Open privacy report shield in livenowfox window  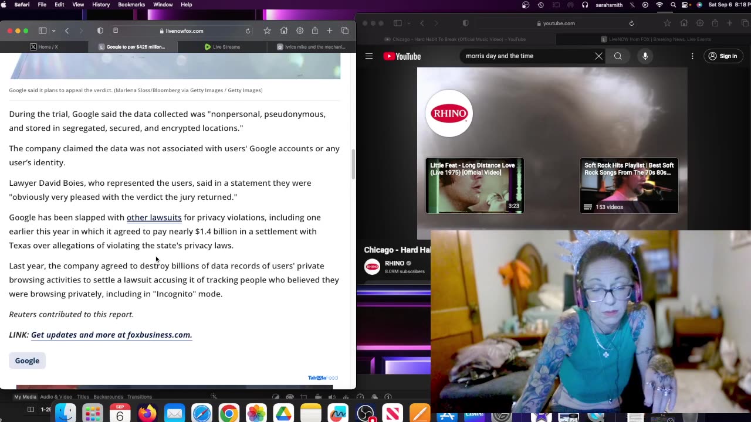100,30
